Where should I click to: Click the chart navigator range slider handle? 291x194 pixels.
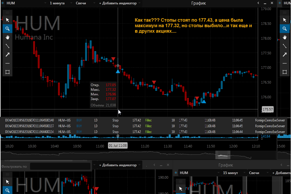coord(223,155)
